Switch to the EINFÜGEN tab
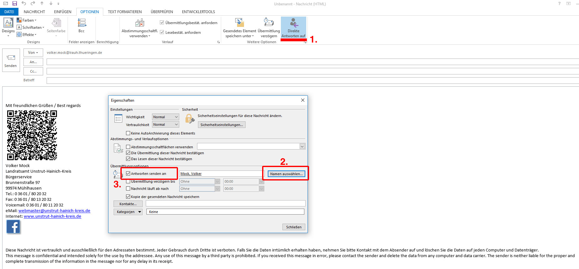The image size is (579, 269). [63, 12]
